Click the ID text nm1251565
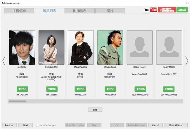Image resolution: width=190 pixels, height=129 pixels. click(52, 95)
